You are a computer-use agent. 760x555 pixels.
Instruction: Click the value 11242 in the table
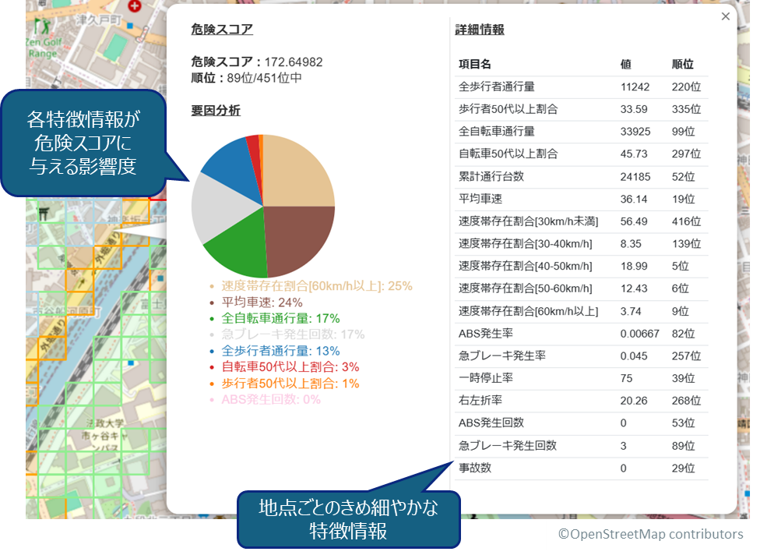pos(635,87)
